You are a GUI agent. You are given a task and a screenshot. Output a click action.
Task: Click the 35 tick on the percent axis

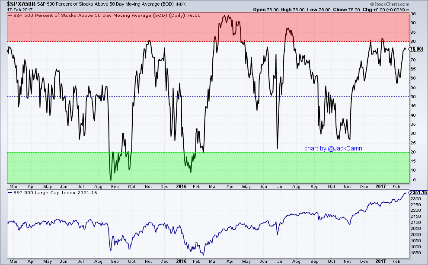(x=413, y=124)
